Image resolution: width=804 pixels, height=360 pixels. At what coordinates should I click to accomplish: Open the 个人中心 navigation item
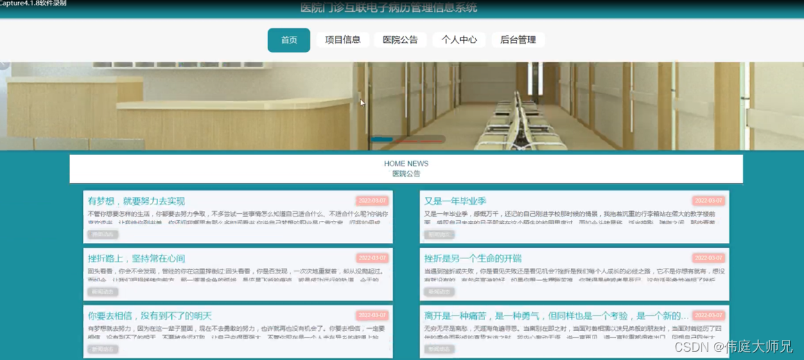tap(459, 40)
